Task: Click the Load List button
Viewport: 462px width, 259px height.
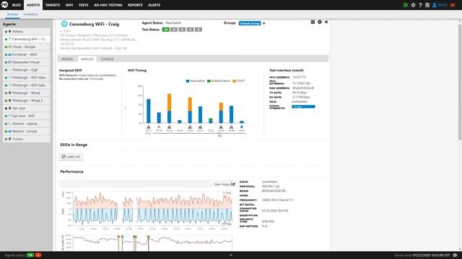Action: [71, 157]
